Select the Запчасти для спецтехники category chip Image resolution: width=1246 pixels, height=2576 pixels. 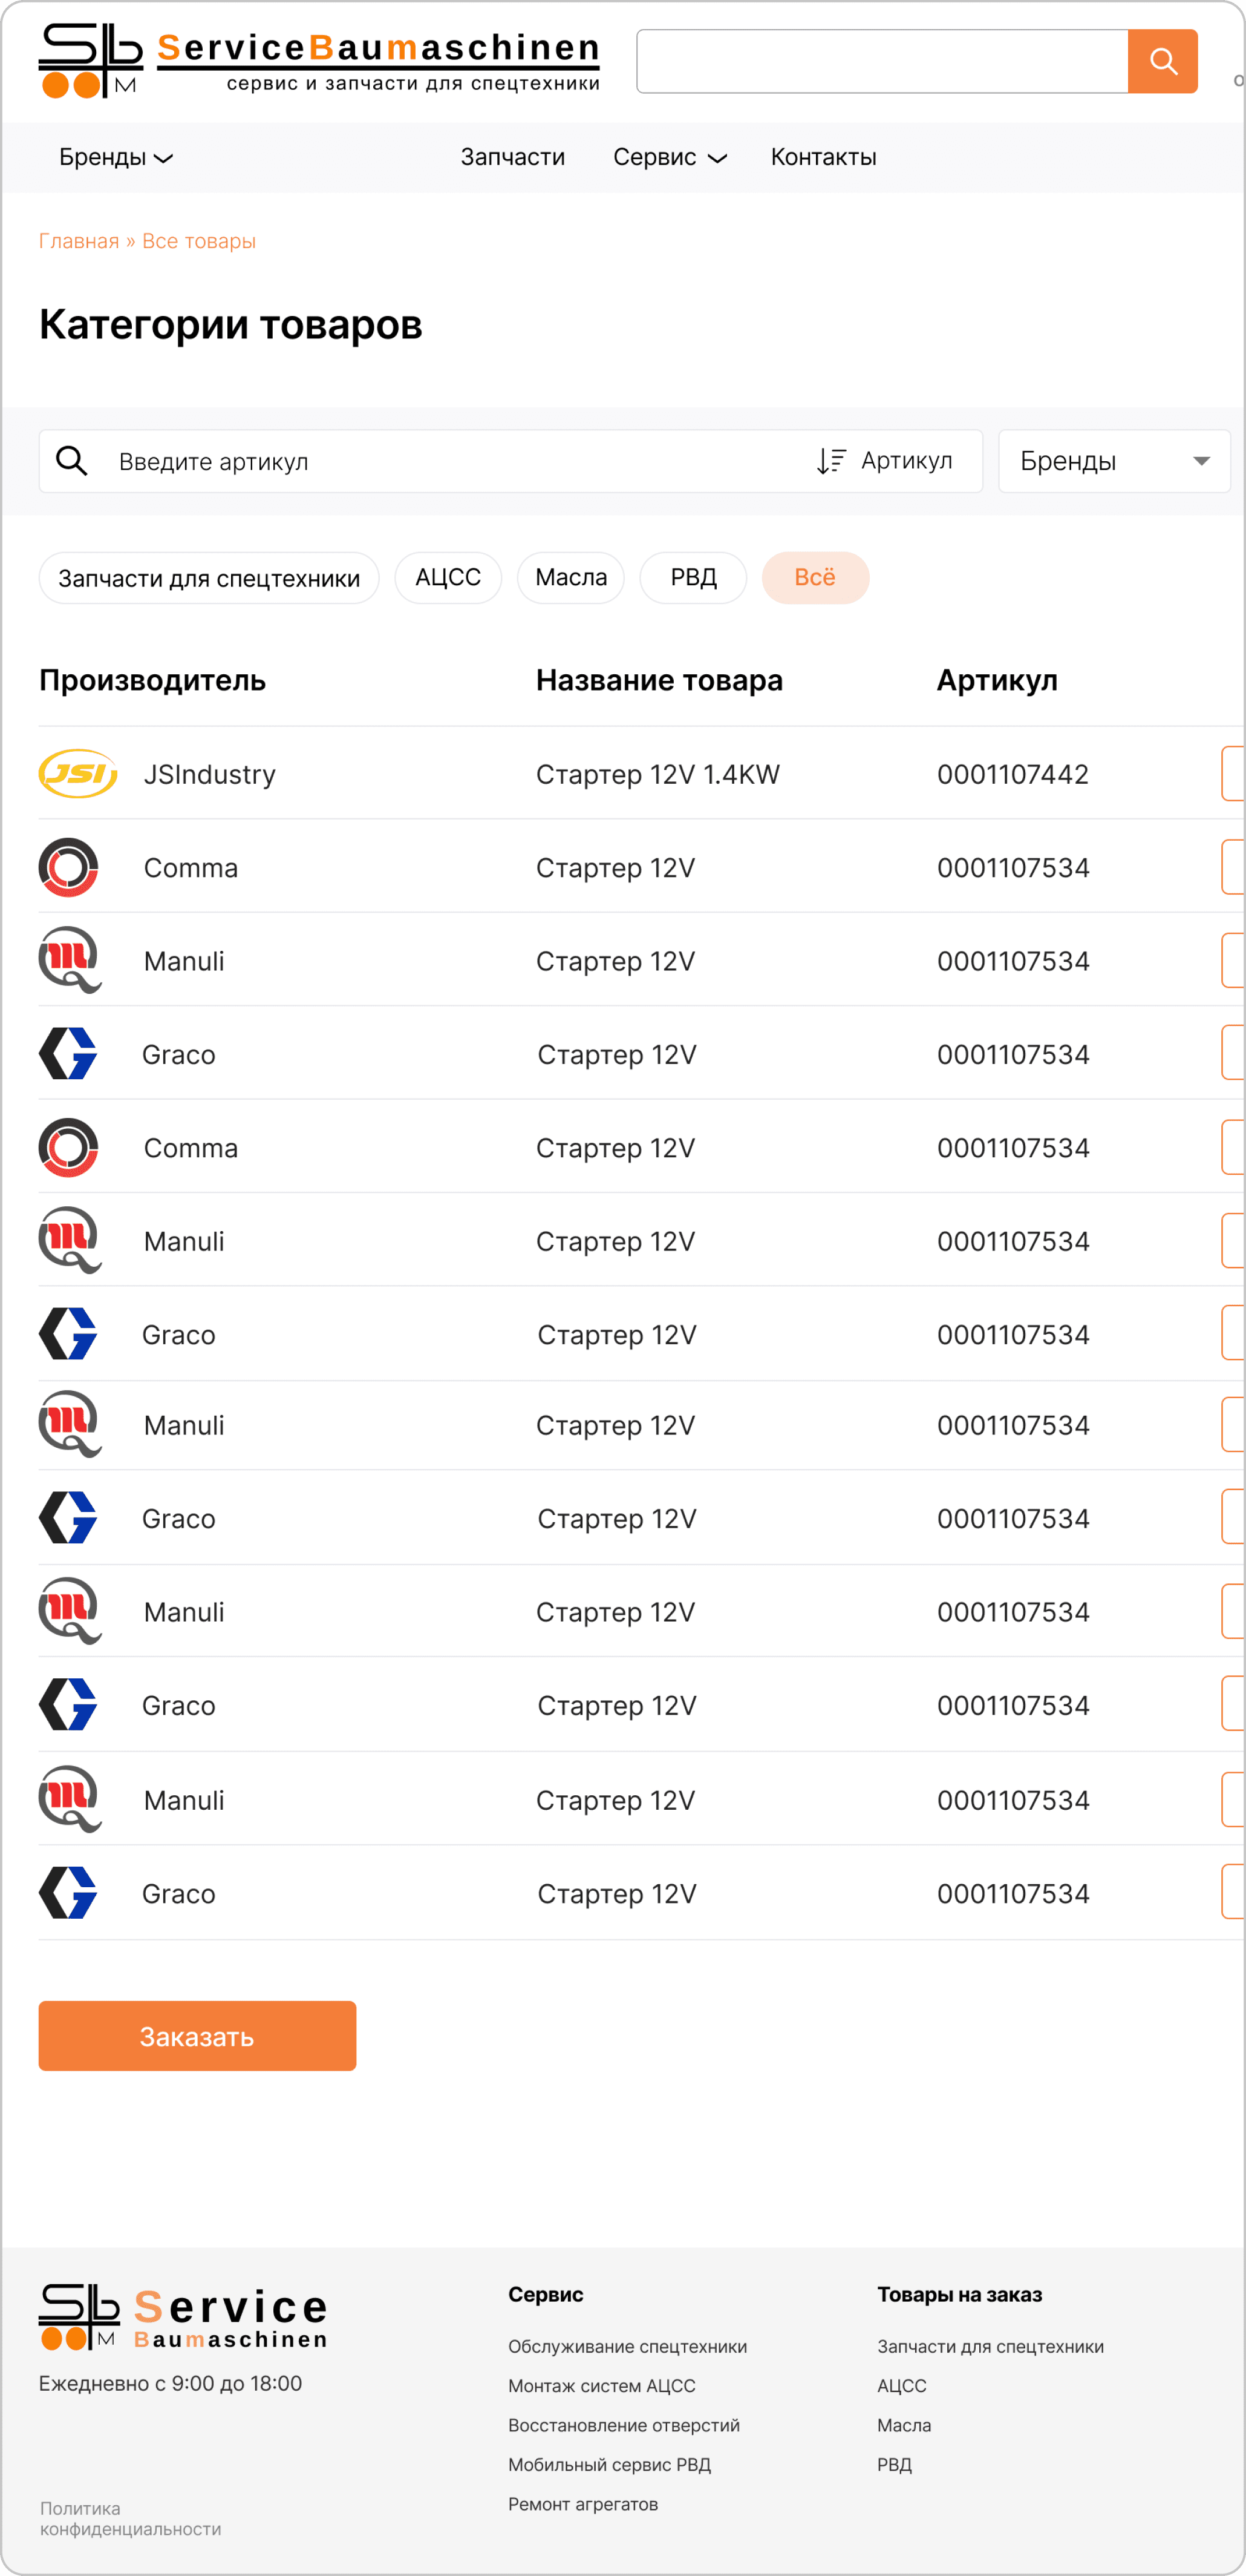(x=209, y=578)
